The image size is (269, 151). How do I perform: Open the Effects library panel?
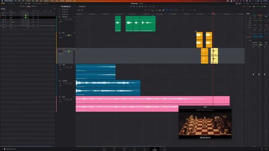[20, 3]
